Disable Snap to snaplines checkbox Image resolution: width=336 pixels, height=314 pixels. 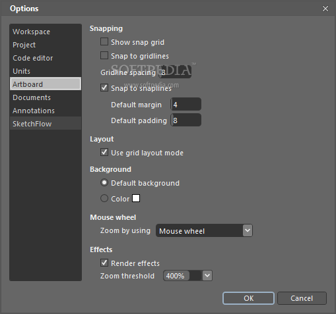104,88
